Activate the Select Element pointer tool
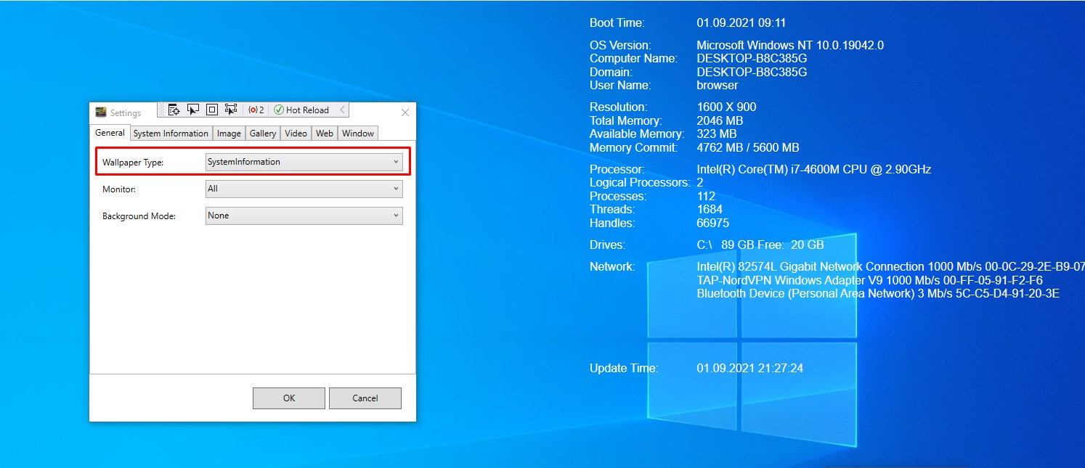The image size is (1085, 468). click(x=193, y=110)
